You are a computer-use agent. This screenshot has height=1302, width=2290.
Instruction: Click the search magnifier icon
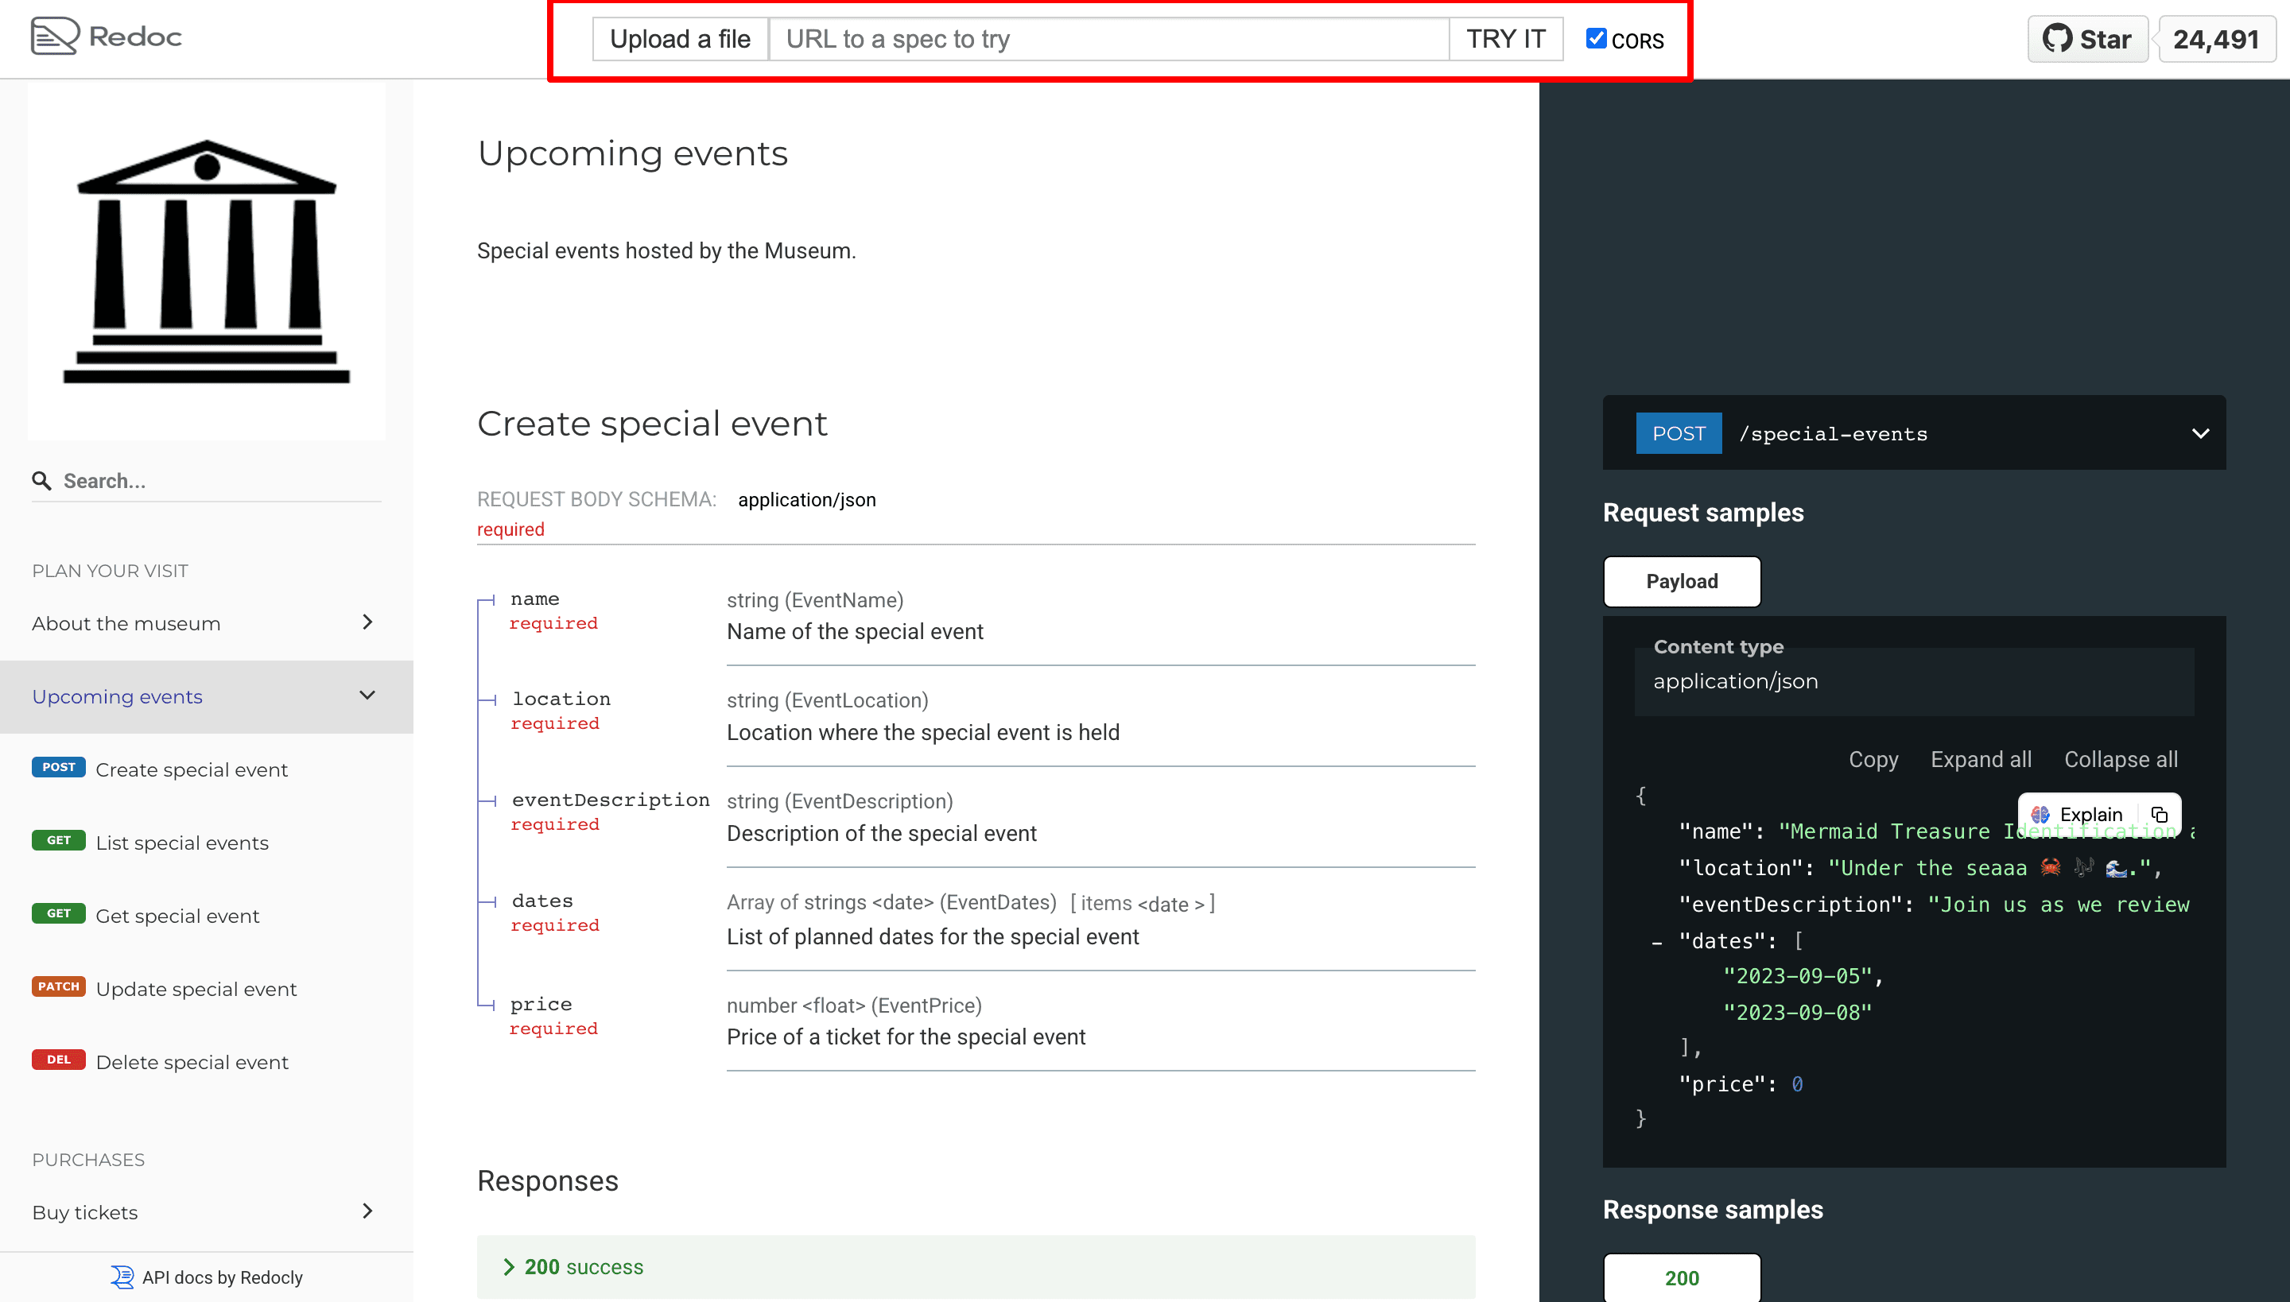[41, 481]
